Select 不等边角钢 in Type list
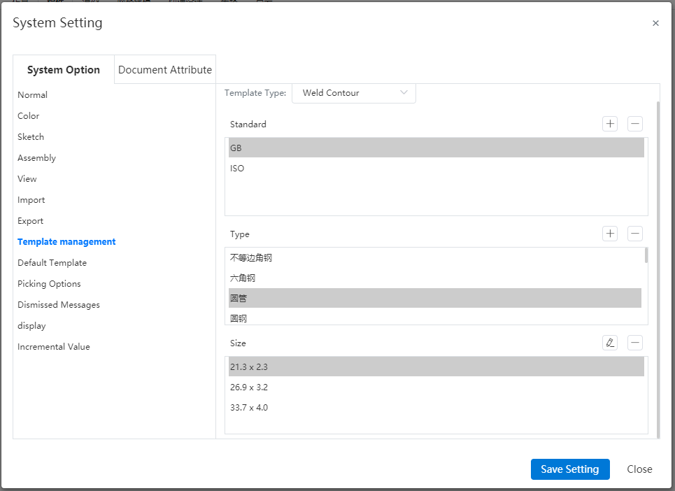This screenshot has width=675, height=491. [435, 258]
